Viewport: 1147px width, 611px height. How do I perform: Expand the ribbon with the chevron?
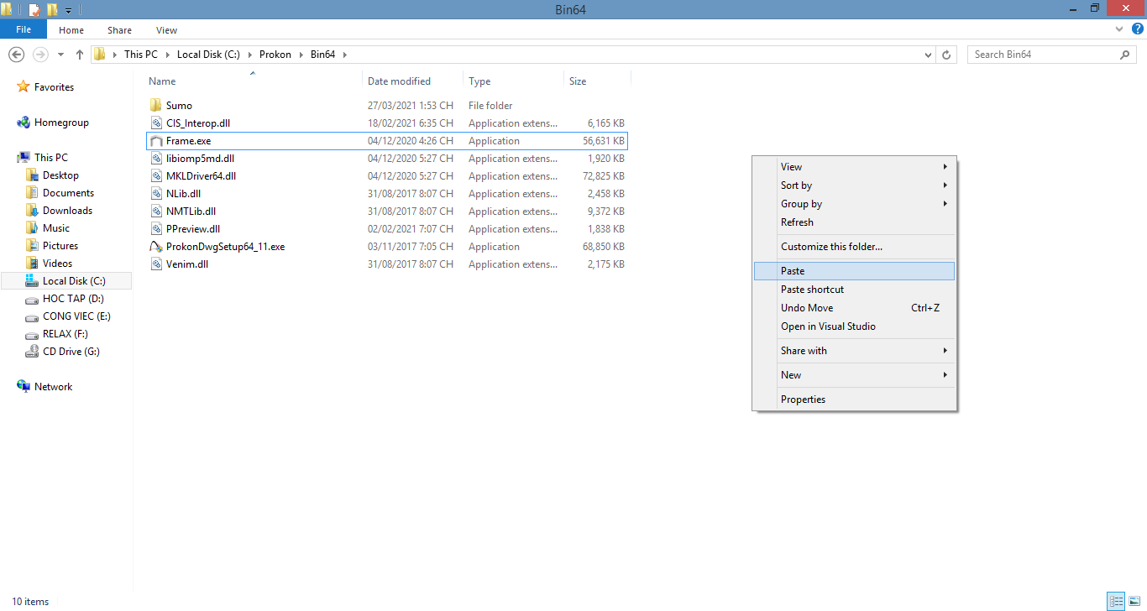(x=1118, y=29)
